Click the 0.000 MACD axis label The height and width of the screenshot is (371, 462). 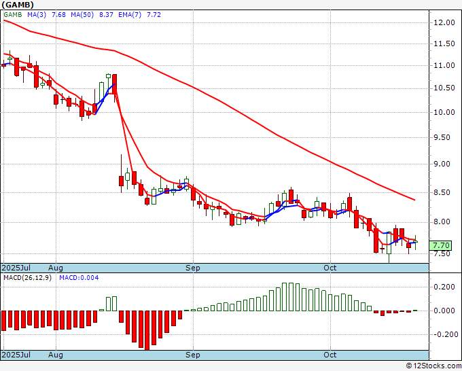[444, 311]
